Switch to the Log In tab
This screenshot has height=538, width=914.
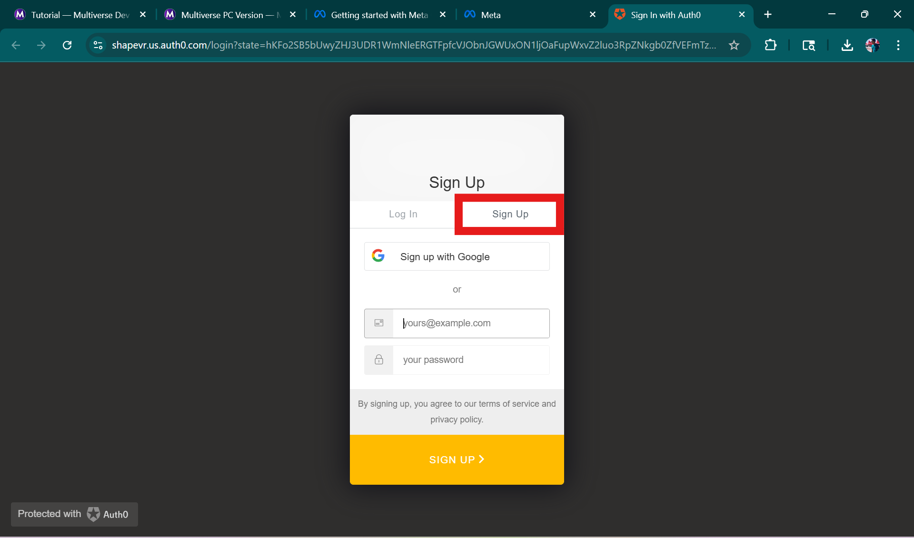pos(403,214)
